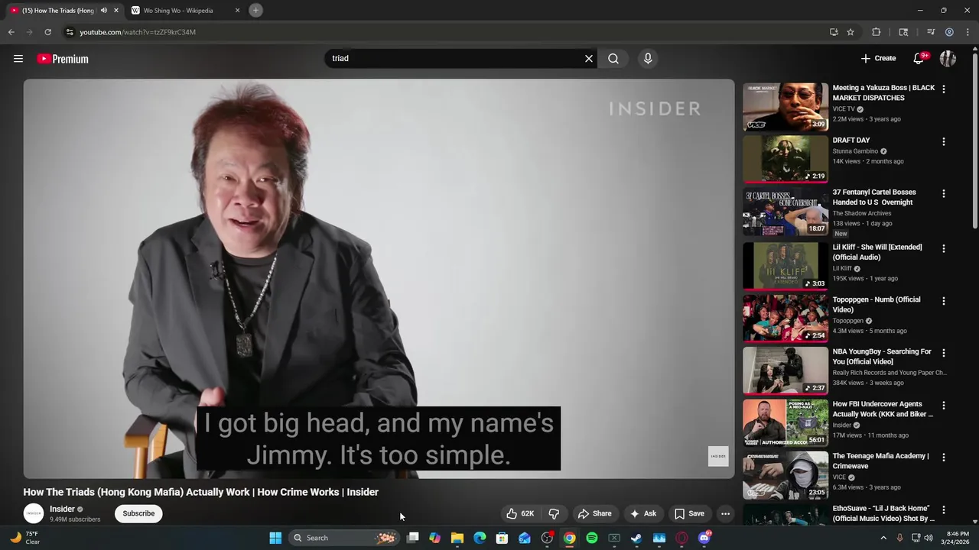Open options for 'NBA YoungBoy - Searching For You'
The image size is (979, 550).
[944, 353]
